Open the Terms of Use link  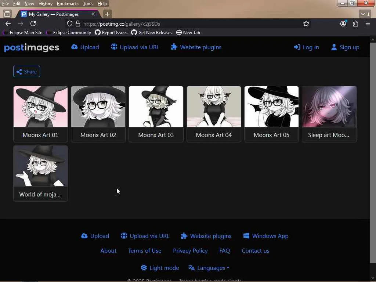click(145, 250)
